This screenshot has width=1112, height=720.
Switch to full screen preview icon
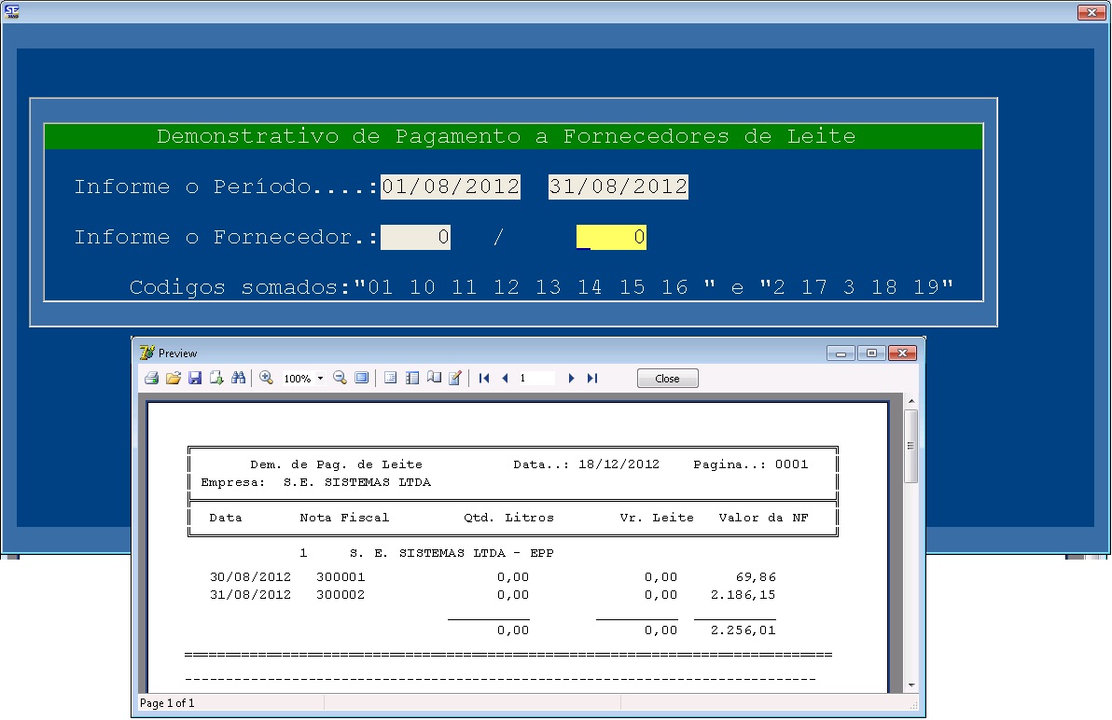tap(362, 379)
